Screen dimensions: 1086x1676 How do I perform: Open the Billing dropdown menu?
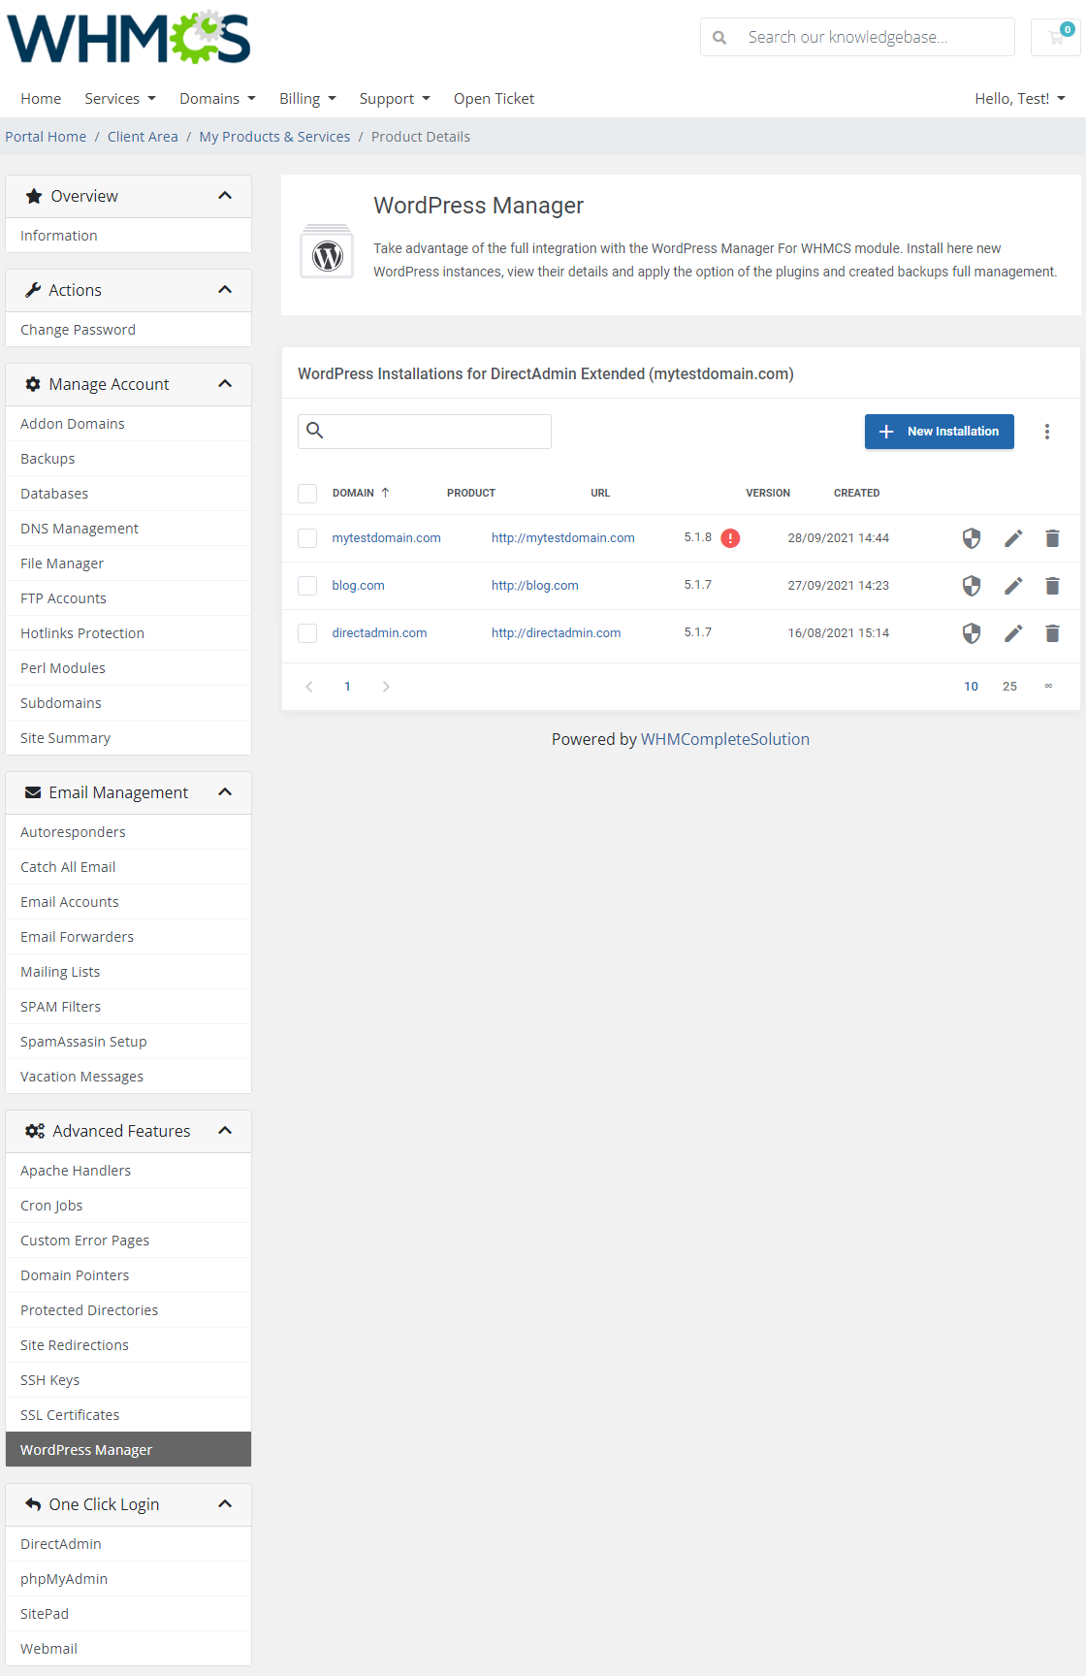(307, 99)
